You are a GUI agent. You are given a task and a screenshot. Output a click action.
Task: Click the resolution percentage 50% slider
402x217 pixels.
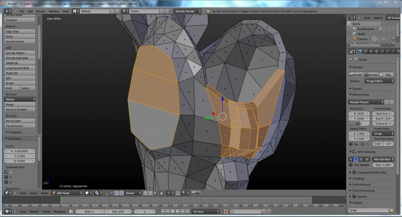[359, 124]
